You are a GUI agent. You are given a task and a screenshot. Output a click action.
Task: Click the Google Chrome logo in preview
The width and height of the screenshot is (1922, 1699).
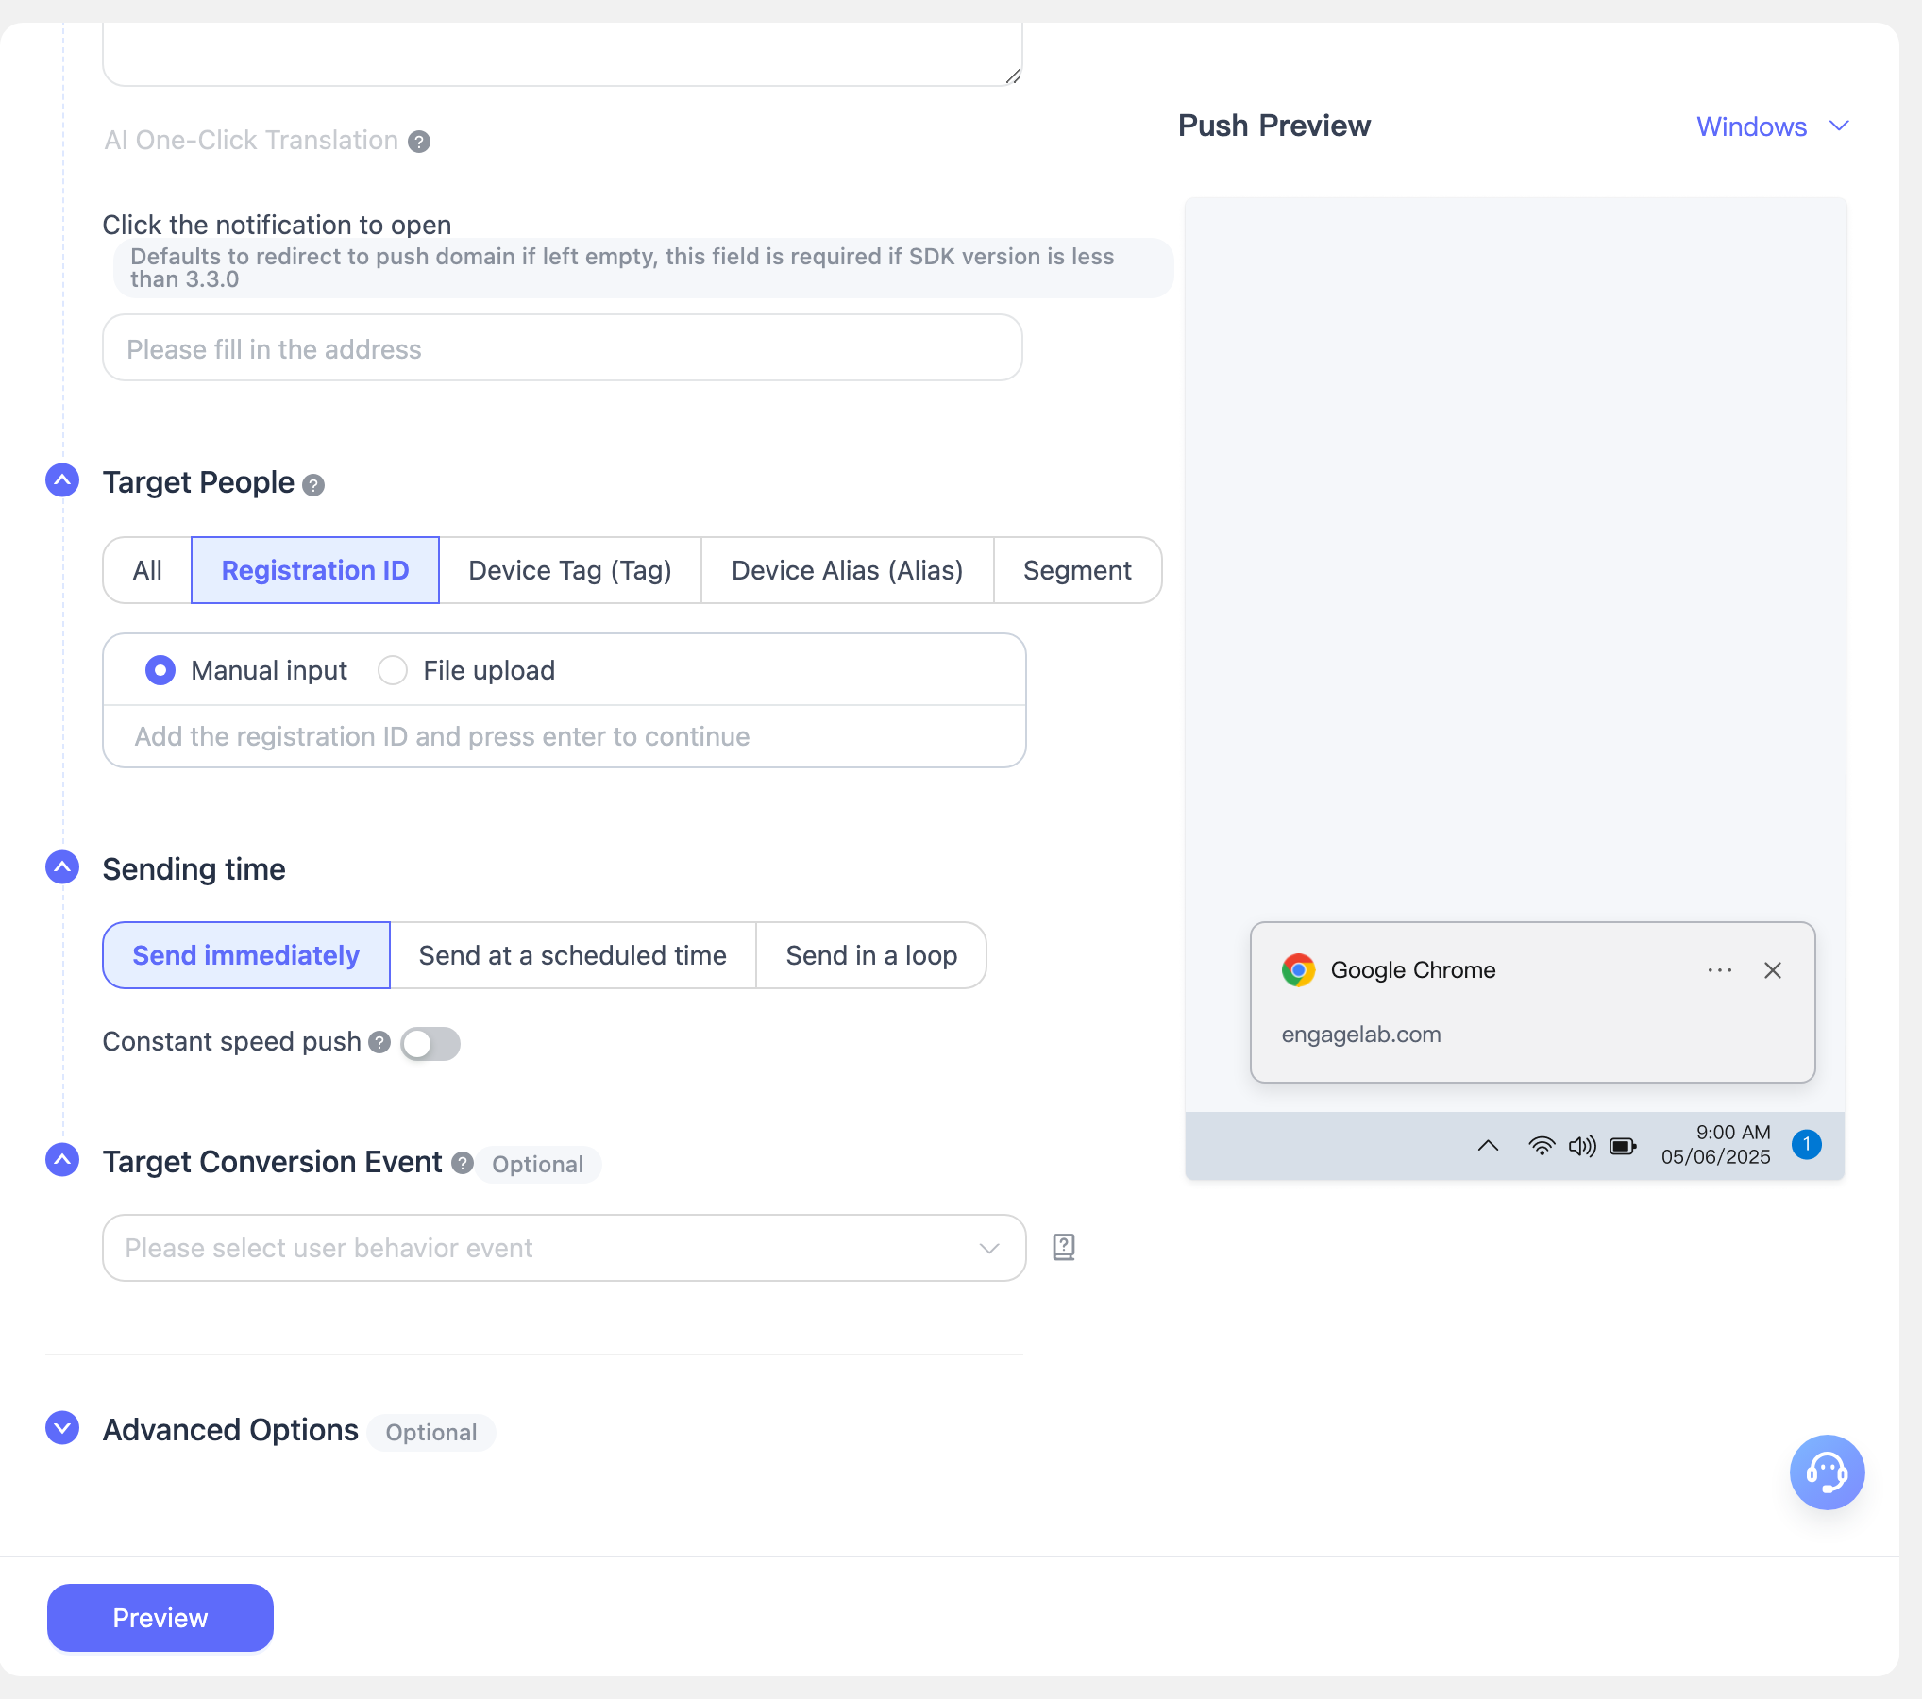(1299, 970)
